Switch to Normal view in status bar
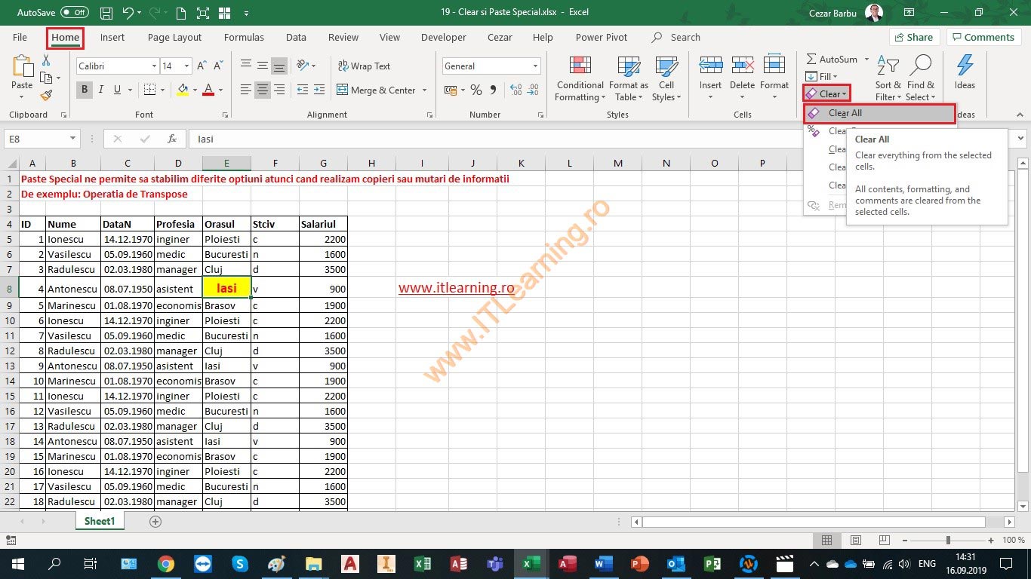The height and width of the screenshot is (579, 1031). 827,541
